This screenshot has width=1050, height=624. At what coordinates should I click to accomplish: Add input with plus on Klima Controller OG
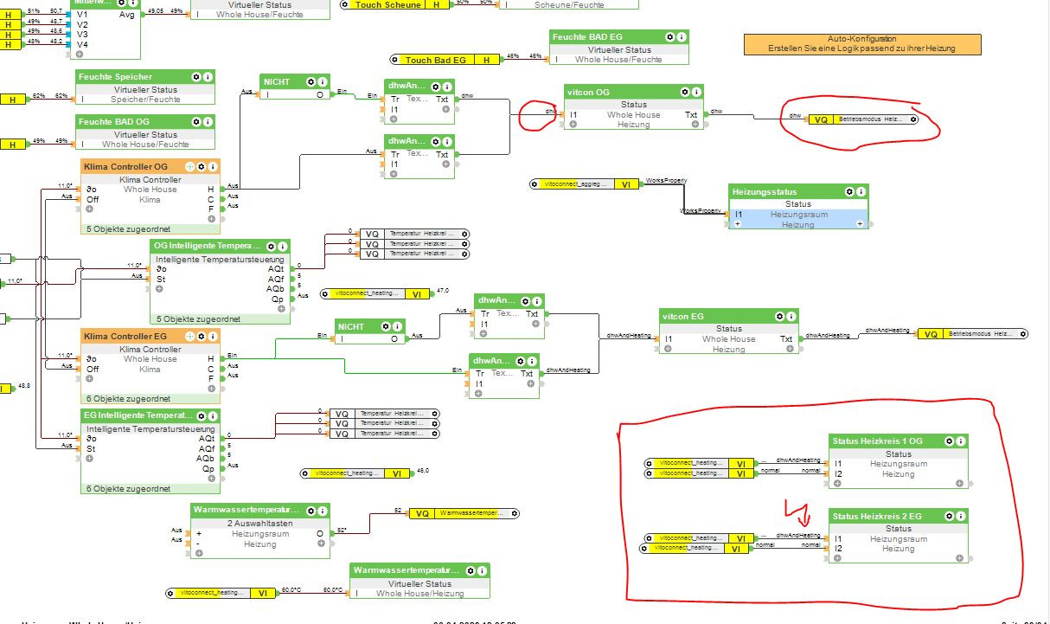[89, 209]
